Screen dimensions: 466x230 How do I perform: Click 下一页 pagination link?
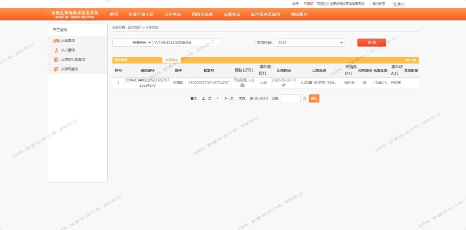coord(229,99)
